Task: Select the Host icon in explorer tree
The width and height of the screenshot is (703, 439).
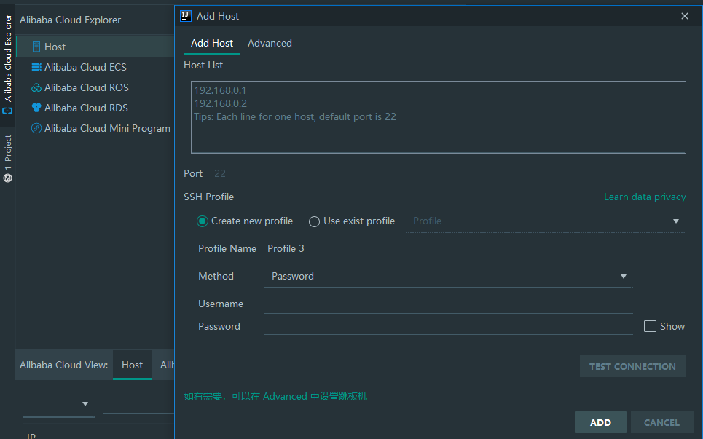Action: (x=36, y=47)
